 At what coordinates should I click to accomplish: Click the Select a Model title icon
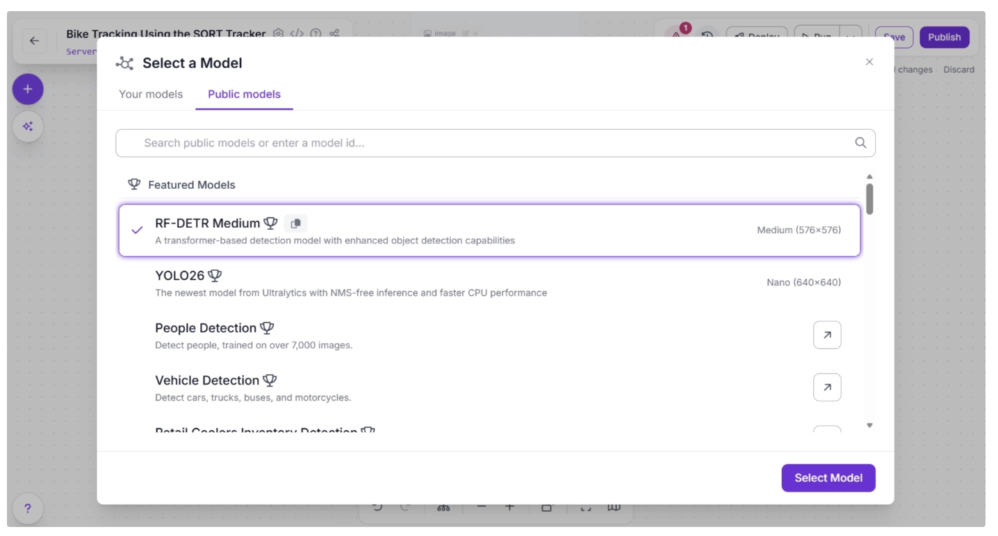[x=124, y=63]
